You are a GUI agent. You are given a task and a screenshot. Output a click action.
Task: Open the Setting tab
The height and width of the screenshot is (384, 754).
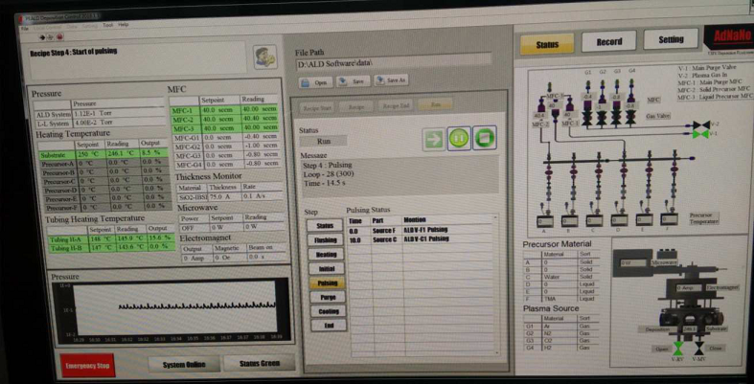[671, 40]
